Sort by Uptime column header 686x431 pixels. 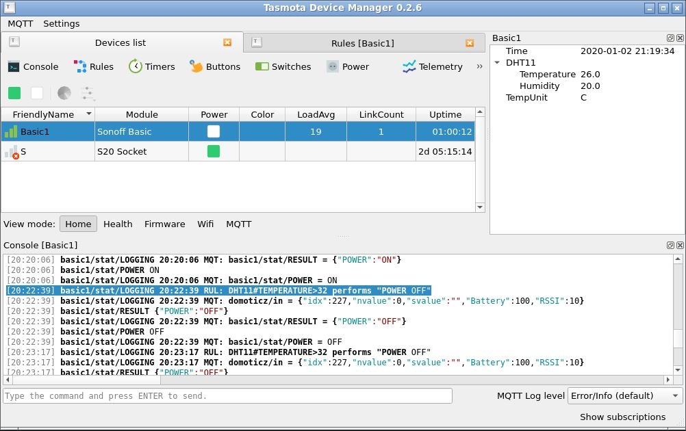[446, 114]
